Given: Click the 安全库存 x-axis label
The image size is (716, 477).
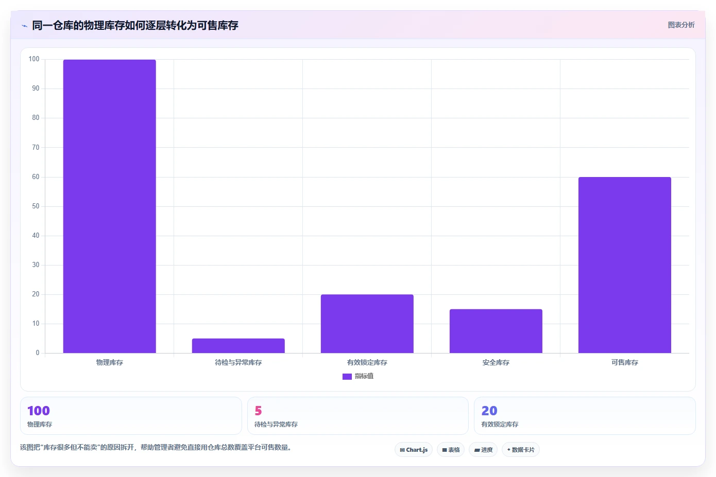Looking at the screenshot, I should [x=496, y=362].
